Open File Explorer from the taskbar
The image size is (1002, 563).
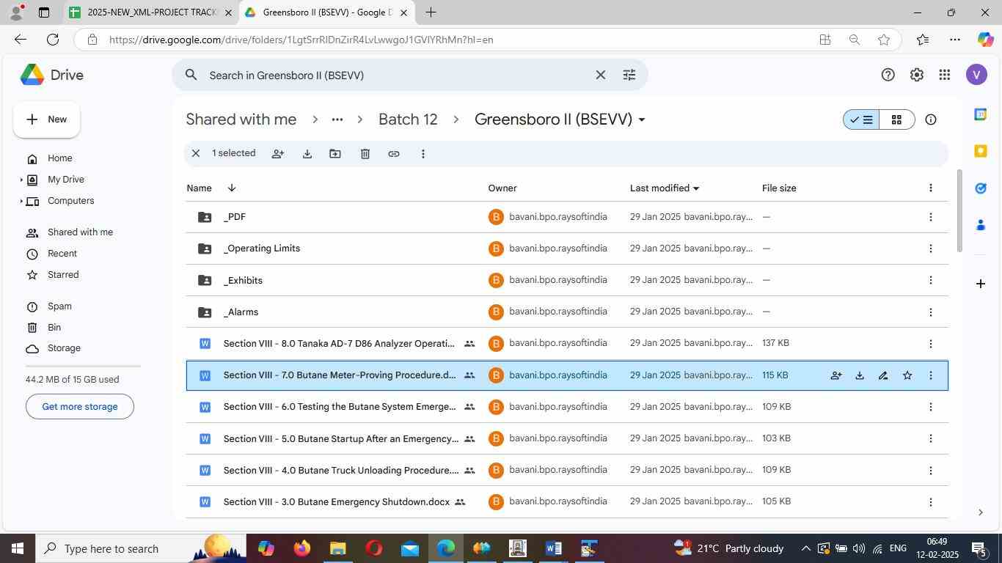tap(337, 548)
